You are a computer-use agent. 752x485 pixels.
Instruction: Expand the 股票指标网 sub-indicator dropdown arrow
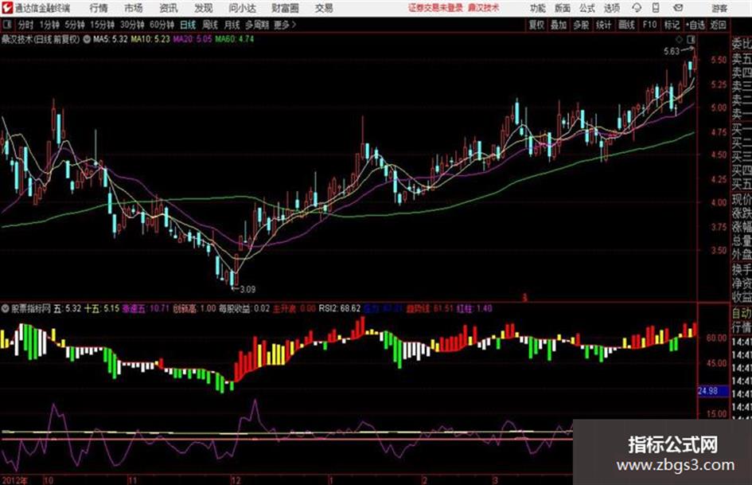[5, 308]
